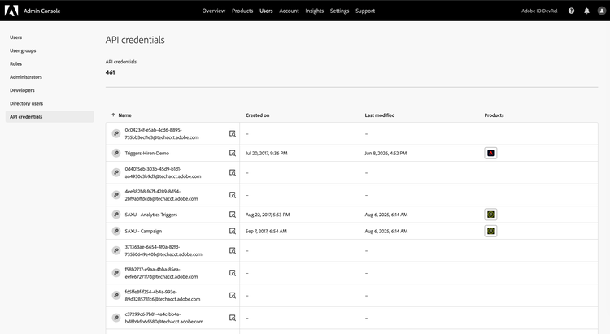The width and height of the screenshot is (610, 334).
Task: Open details icon for c37299c6 credential row
Action: point(233,318)
